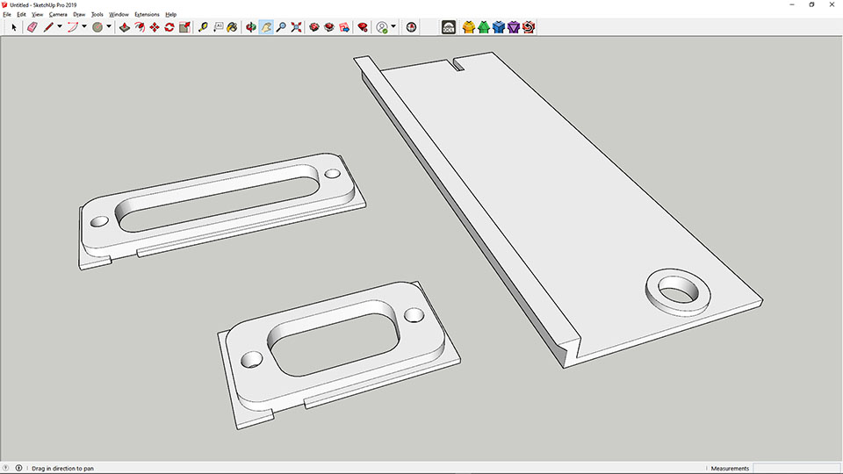
Task: Select the arrow Select tool
Action: point(14,27)
